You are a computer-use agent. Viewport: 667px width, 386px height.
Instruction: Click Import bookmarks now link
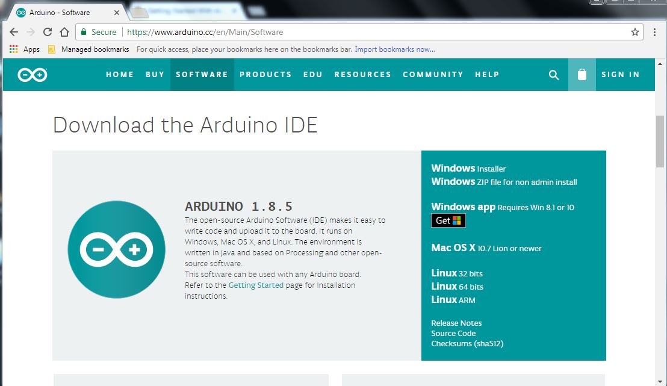[x=395, y=49]
